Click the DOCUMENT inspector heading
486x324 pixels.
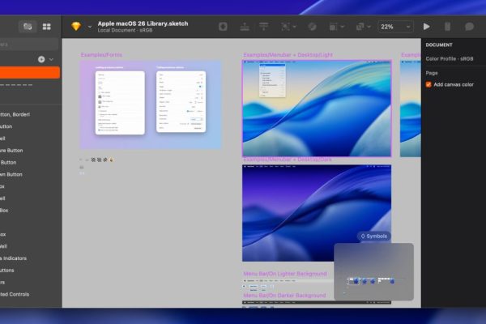coord(439,45)
